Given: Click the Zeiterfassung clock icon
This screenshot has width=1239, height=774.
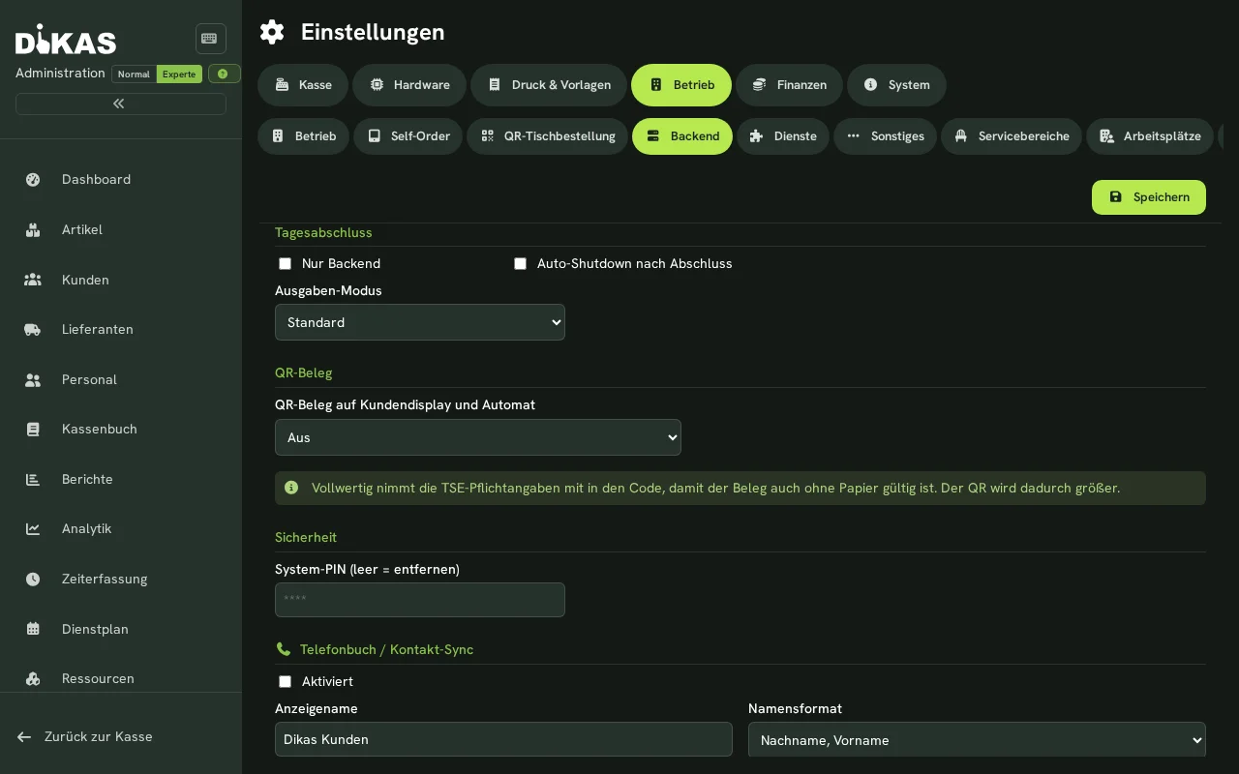Looking at the screenshot, I should tap(33, 580).
